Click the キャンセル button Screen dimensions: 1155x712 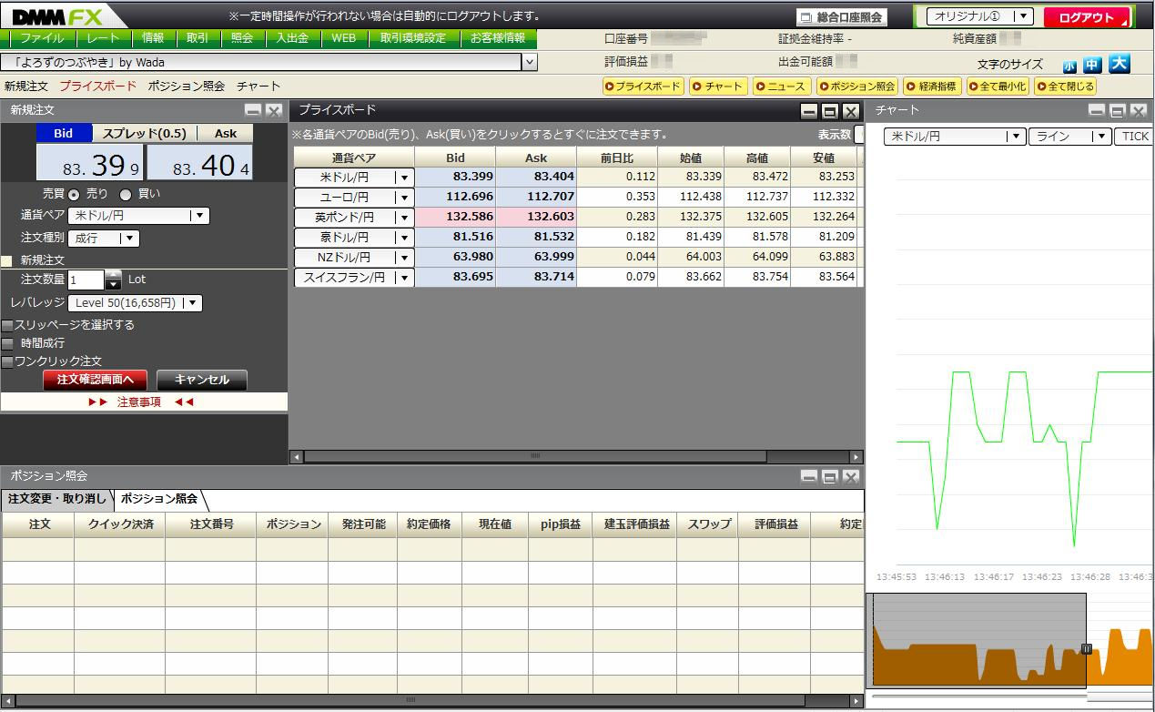click(201, 380)
